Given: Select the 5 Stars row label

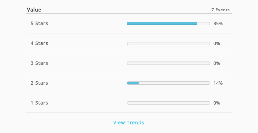Looking at the screenshot, I should 39,23.
